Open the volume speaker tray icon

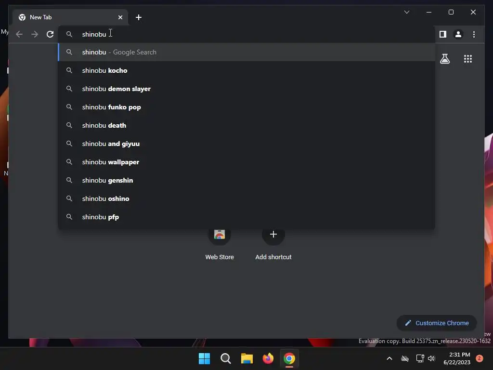click(431, 358)
